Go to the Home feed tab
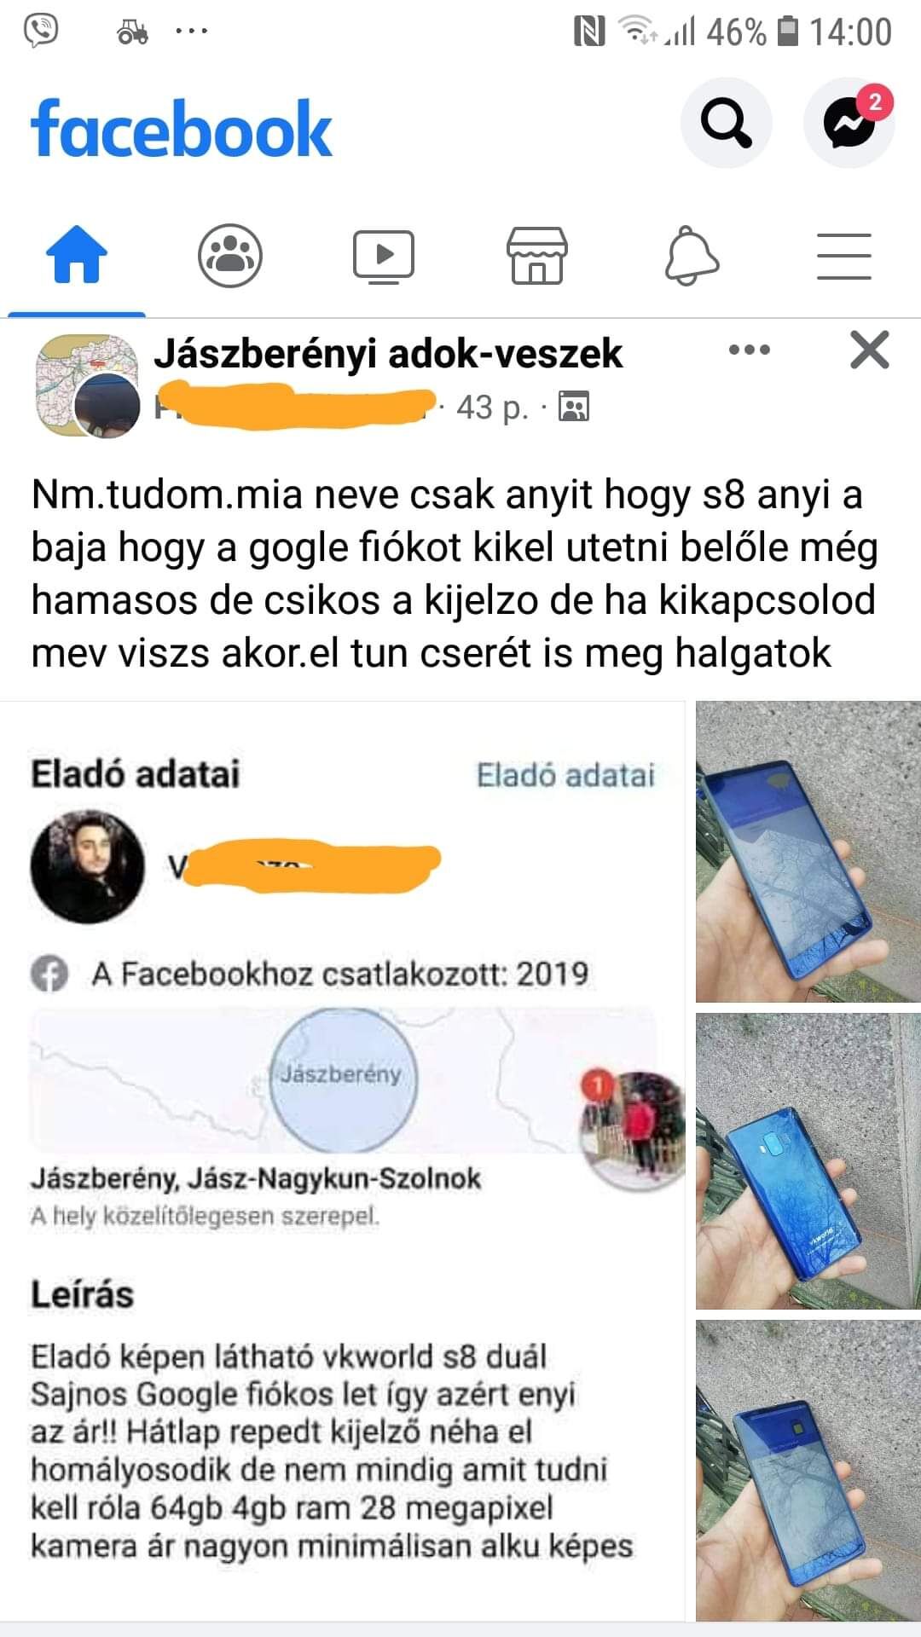Screen dimensions: 921x1637 (77, 254)
